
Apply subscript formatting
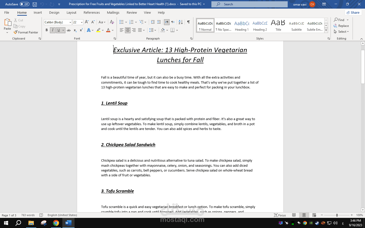coord(75,30)
